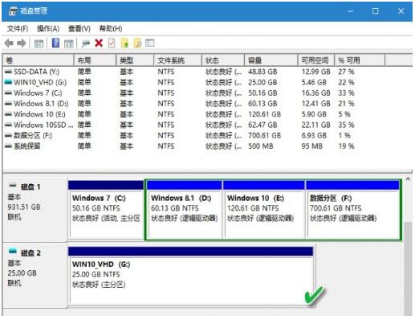This screenshot has width=415, height=316.
Task: Click the 120.61 GB capacity cell
Action: 264,114
